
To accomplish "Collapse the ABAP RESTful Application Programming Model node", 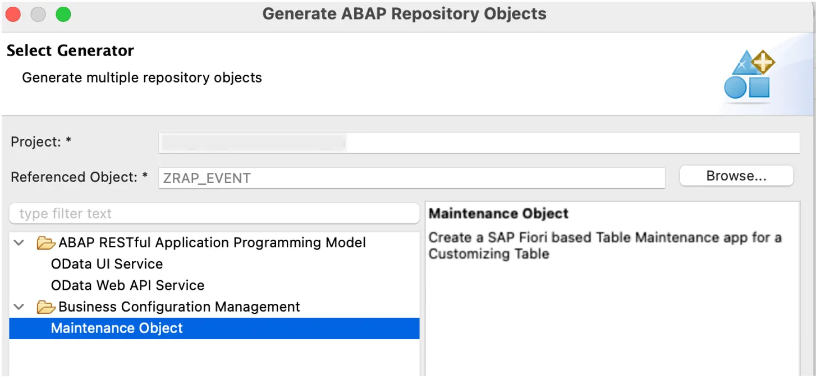I will click(19, 243).
